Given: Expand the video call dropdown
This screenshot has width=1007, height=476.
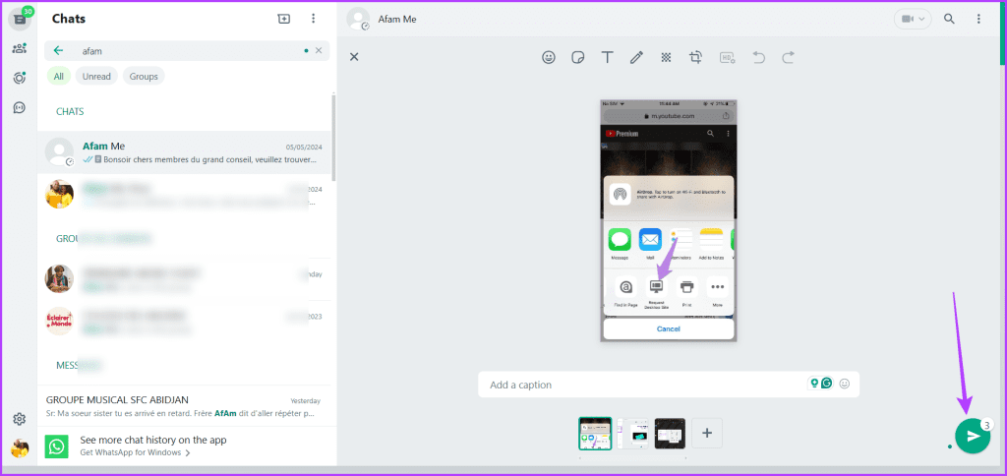Looking at the screenshot, I should tap(912, 19).
